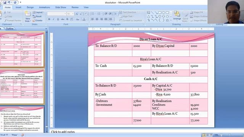Insert a new slide with New Slide icon

[x=28, y=14]
